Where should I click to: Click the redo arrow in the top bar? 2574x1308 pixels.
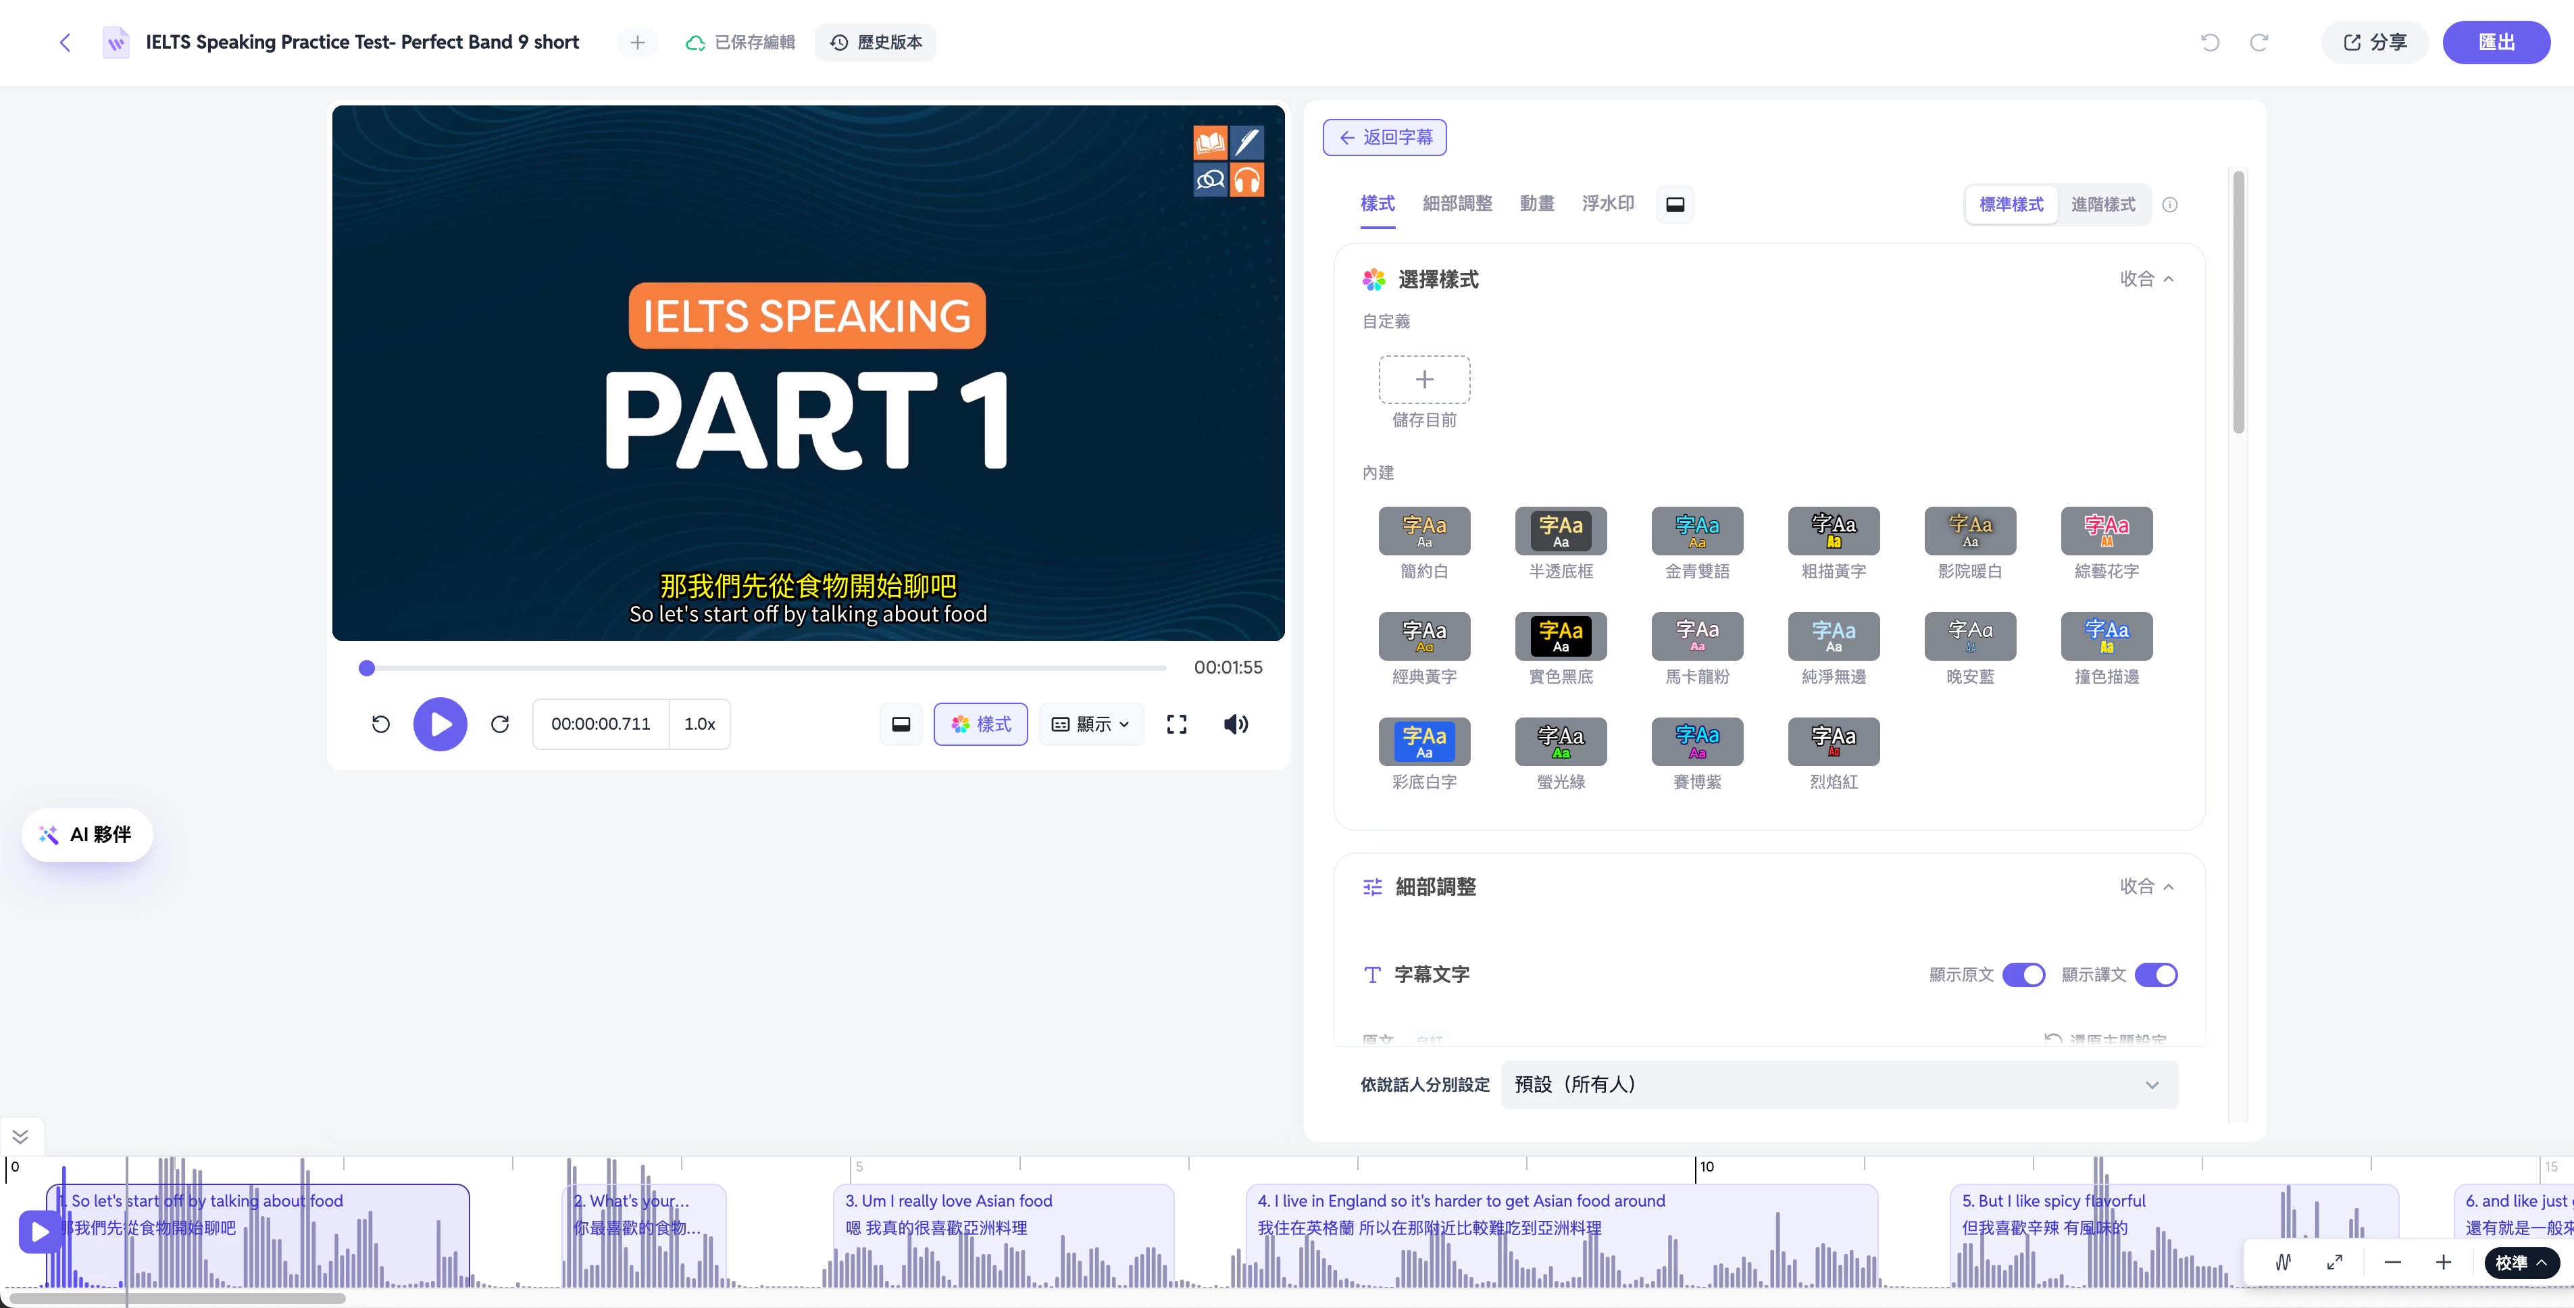(2258, 42)
